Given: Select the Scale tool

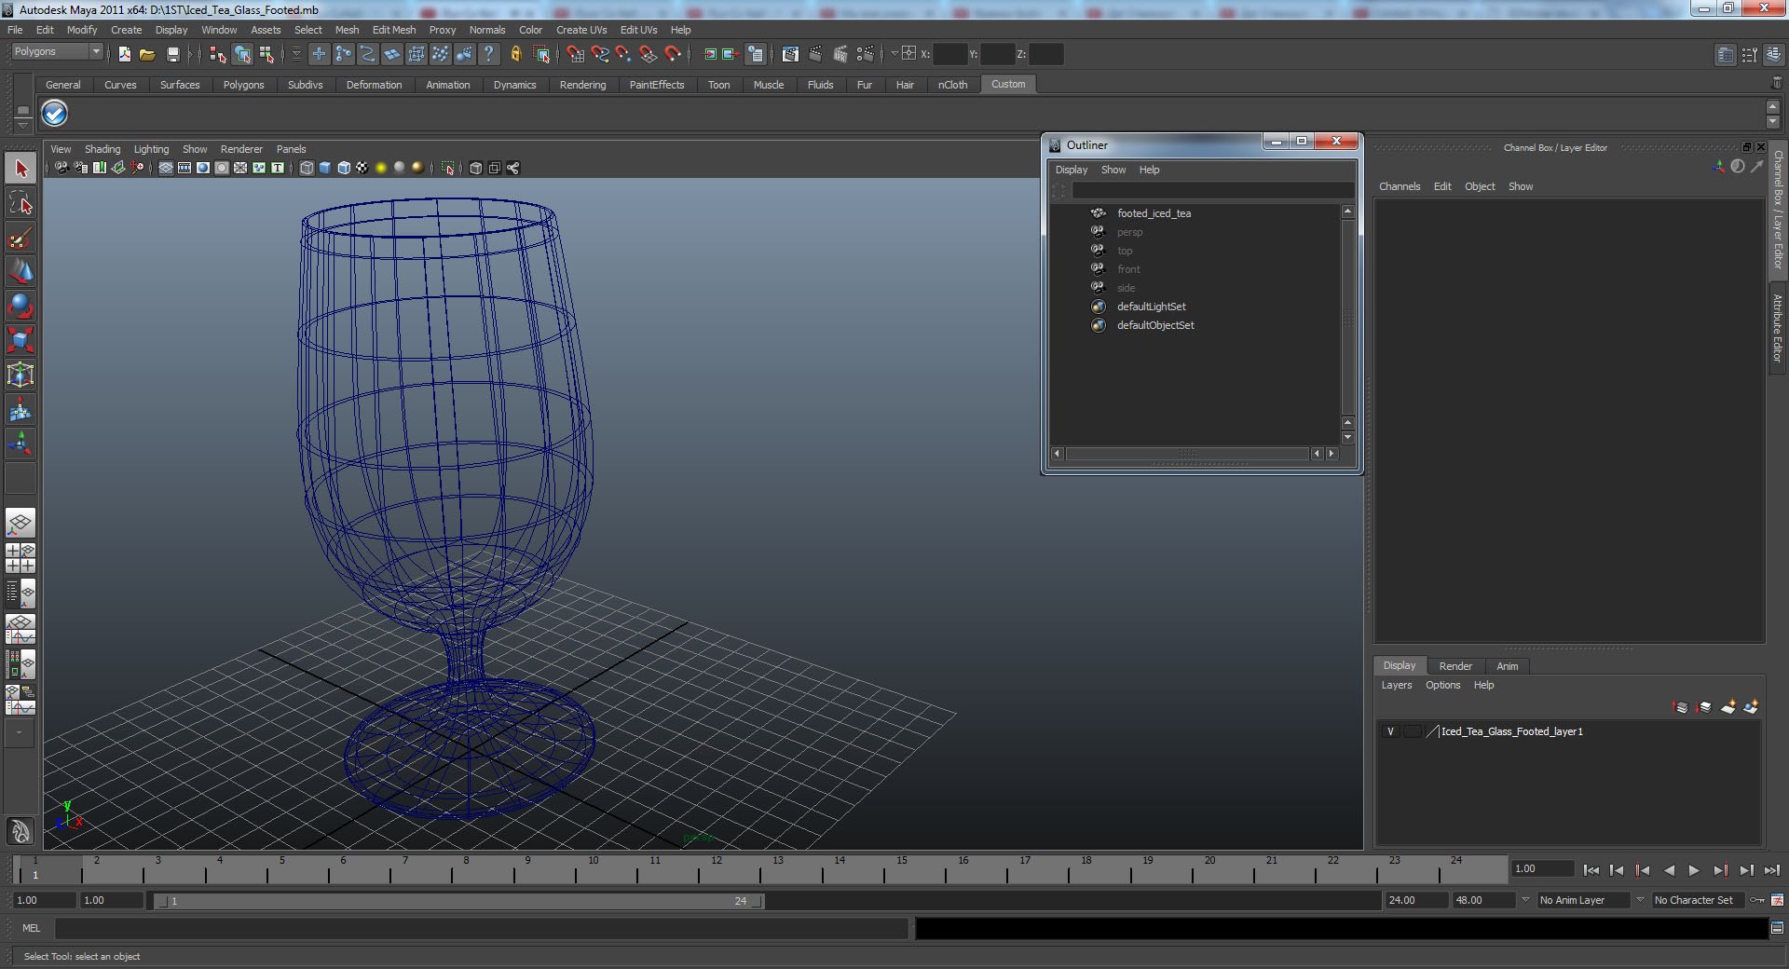Looking at the screenshot, I should [20, 340].
